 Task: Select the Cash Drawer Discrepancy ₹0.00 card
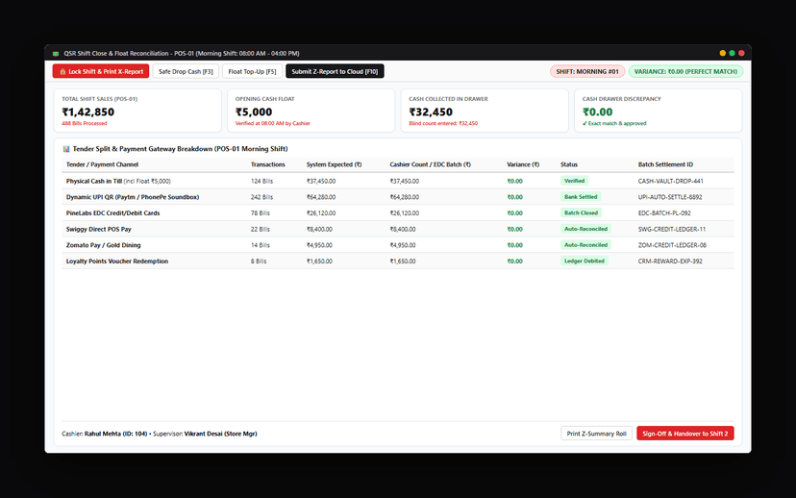pyautogui.click(x=659, y=111)
